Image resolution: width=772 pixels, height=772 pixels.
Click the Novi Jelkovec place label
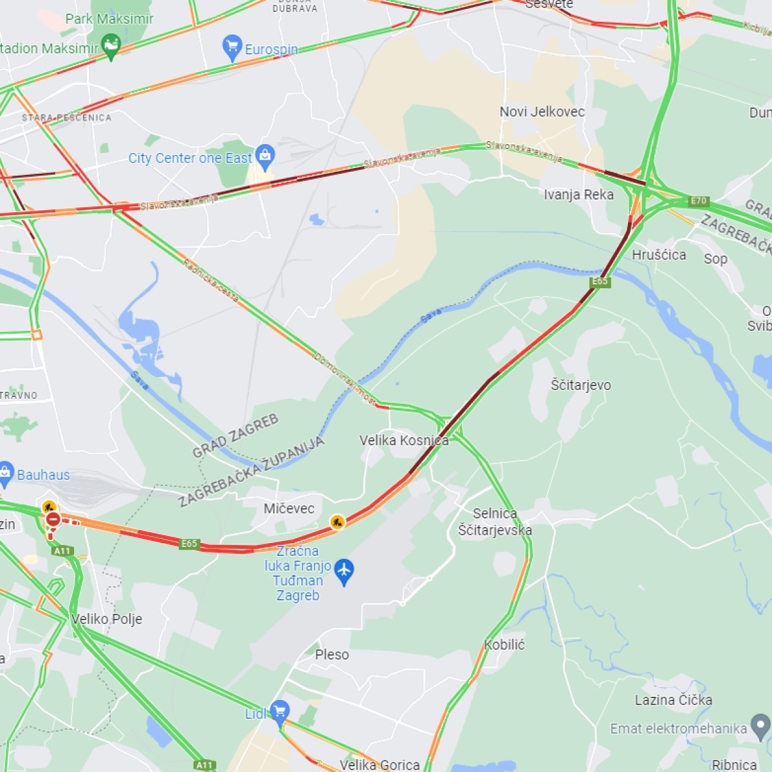point(542,112)
